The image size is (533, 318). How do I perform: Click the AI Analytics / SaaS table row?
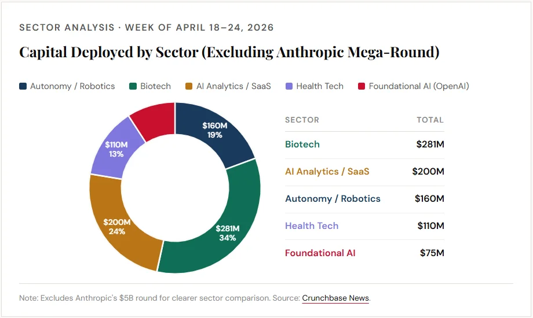(364, 172)
